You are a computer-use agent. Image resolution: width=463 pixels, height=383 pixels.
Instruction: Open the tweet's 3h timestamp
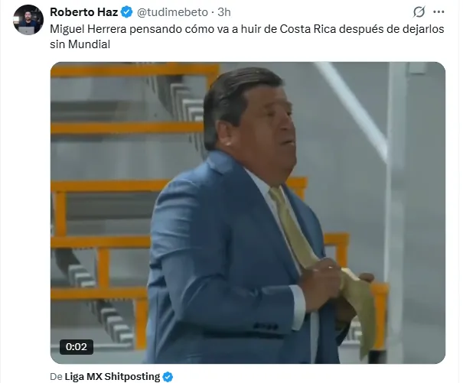[x=224, y=12]
